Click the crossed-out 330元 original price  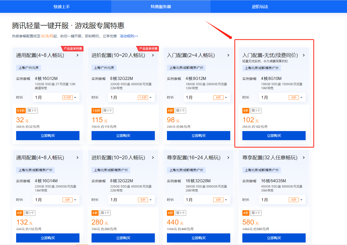pyautogui.click(x=20, y=229)
